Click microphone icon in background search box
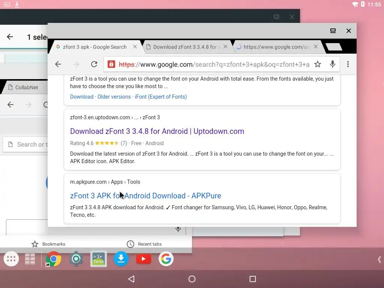This screenshot has height=288, width=384. (x=178, y=229)
